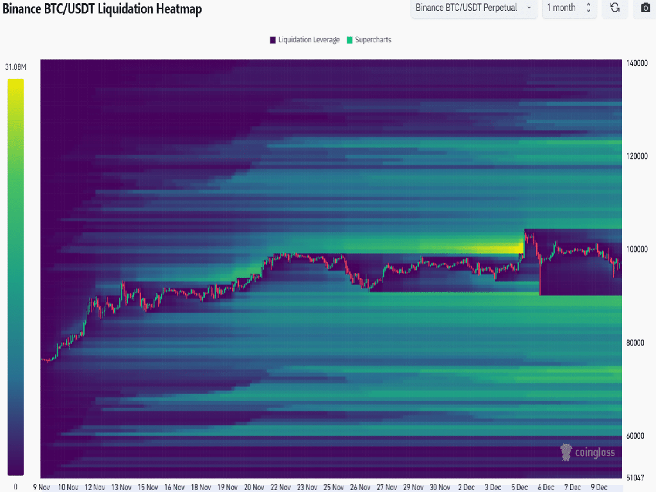This screenshot has width=656, height=492.
Task: Open the Binance BTC/USDT Perpetual dropdown
Action: coord(473,8)
